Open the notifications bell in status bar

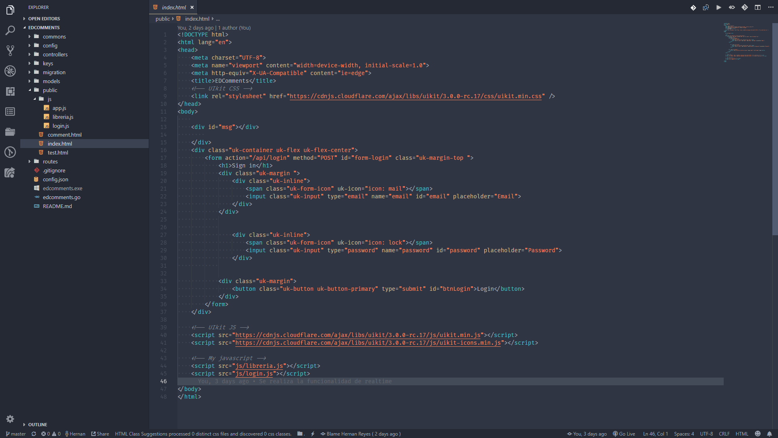click(769, 434)
